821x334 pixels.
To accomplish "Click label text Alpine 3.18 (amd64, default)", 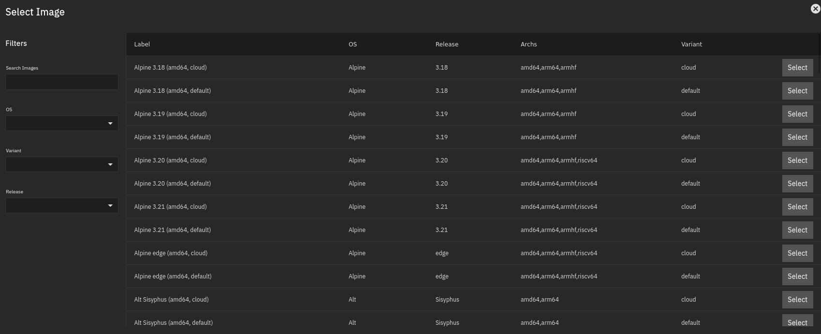I will tap(172, 91).
